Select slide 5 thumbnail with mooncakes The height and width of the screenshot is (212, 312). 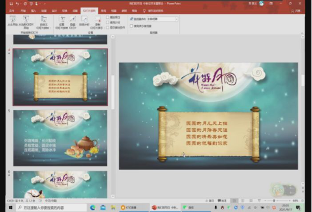point(60,138)
